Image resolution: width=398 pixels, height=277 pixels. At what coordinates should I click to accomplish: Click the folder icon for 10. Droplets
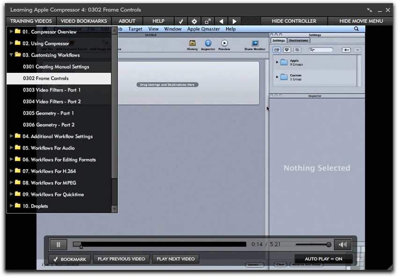17,206
